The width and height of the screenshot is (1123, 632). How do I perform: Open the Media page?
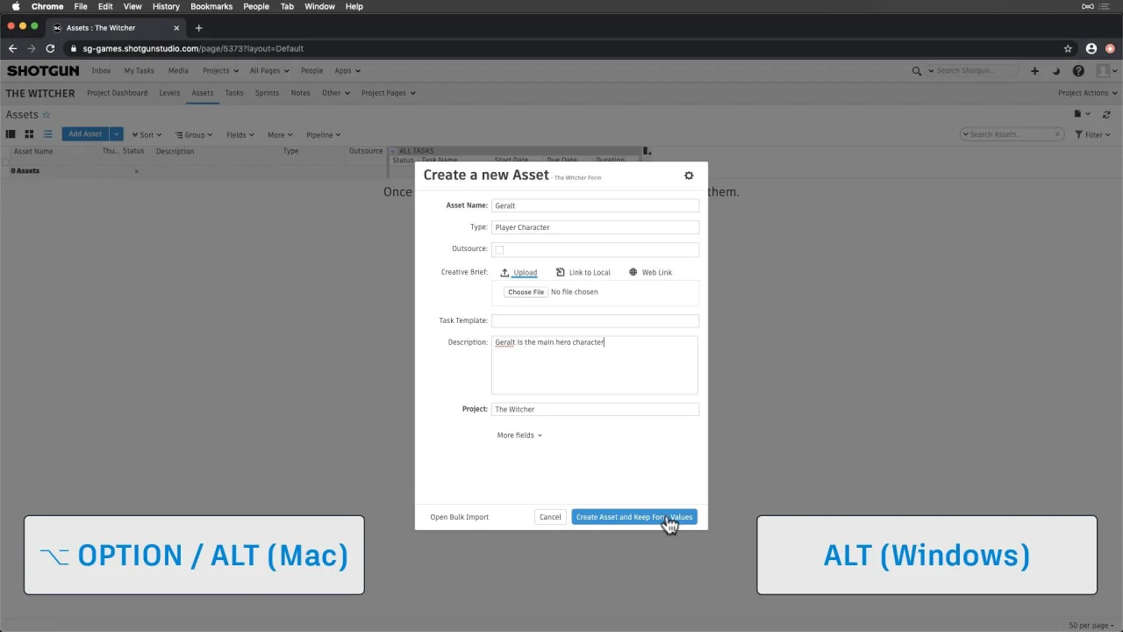tap(178, 71)
